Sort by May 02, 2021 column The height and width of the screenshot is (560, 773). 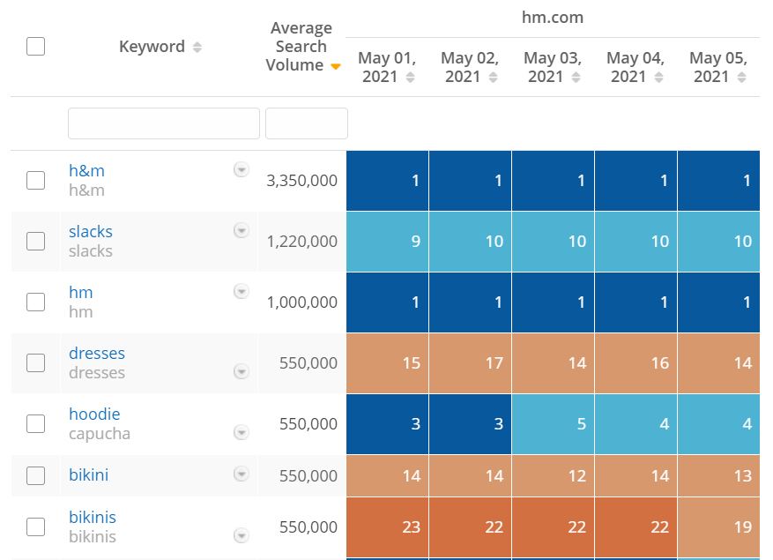coord(493,77)
